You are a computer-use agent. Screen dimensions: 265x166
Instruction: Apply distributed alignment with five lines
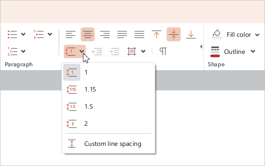point(139,34)
